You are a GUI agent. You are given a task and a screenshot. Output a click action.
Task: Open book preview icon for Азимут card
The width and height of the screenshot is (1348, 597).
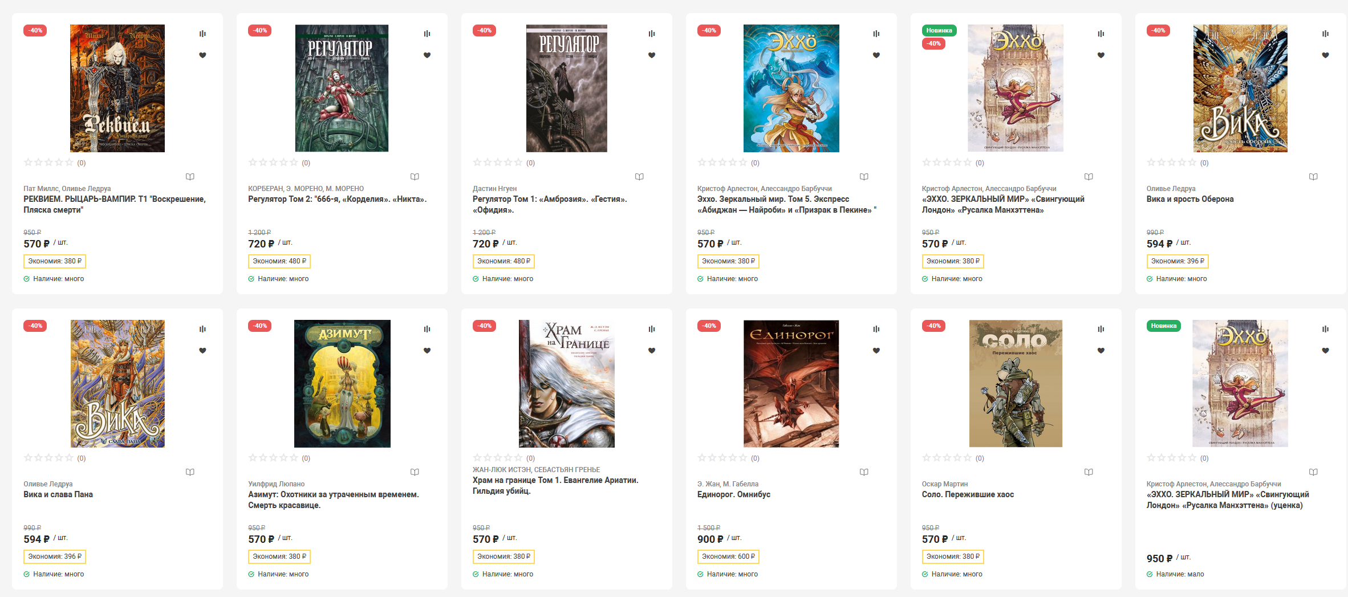click(x=415, y=472)
